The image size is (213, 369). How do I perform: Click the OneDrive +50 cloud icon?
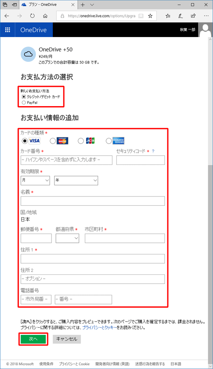[28, 54]
